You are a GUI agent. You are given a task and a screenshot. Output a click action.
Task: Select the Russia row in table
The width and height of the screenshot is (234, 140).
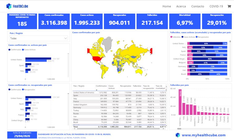[120, 113]
